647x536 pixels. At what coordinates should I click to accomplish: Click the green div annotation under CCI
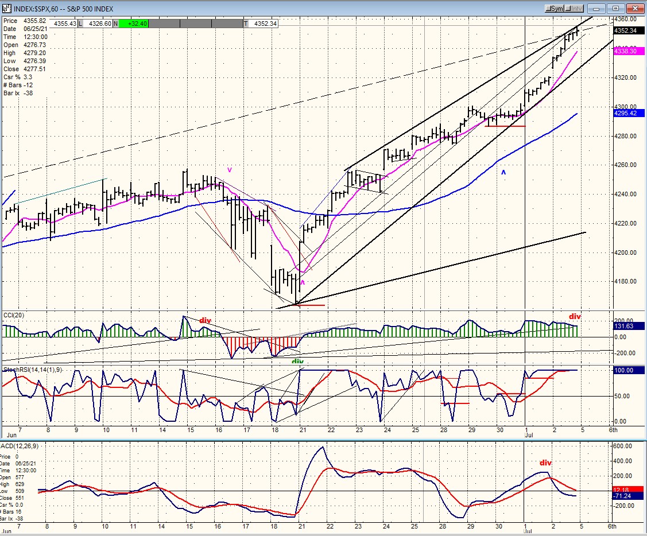click(297, 362)
